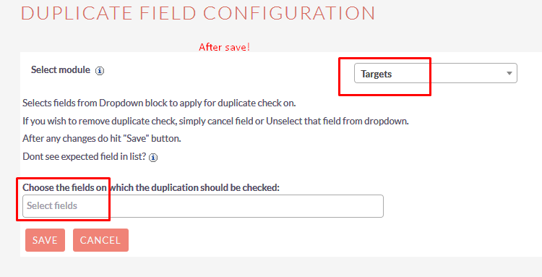The image size is (542, 277).
Task: Click the CANCEL button
Action: [100, 240]
